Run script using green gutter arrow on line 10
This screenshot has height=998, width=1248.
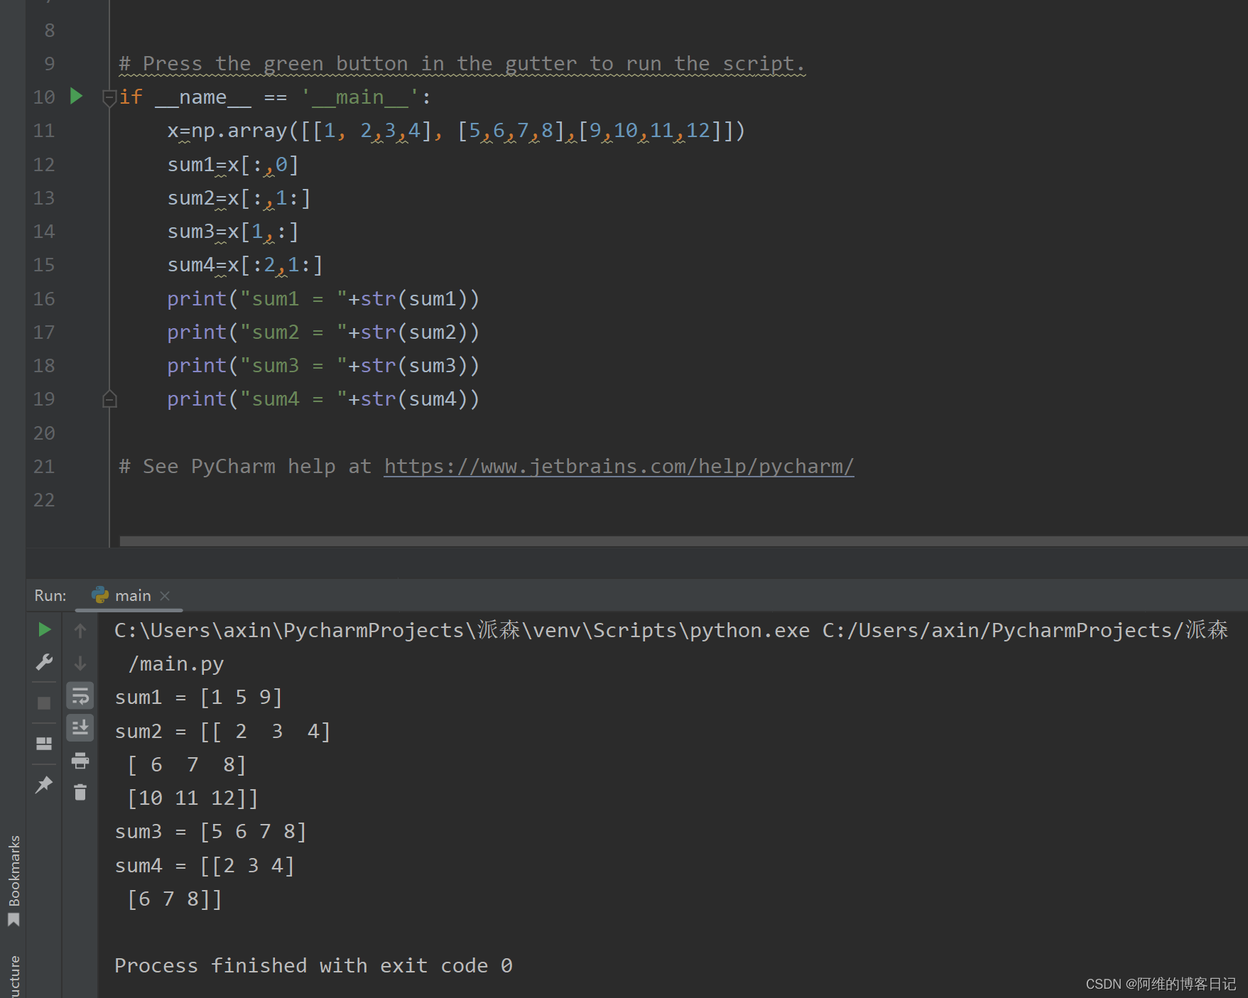click(x=76, y=96)
